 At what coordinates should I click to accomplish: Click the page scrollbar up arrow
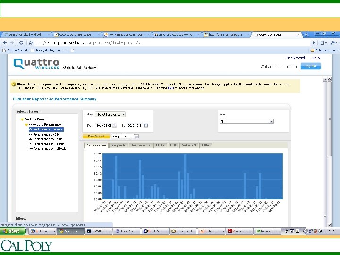pyautogui.click(x=330, y=79)
